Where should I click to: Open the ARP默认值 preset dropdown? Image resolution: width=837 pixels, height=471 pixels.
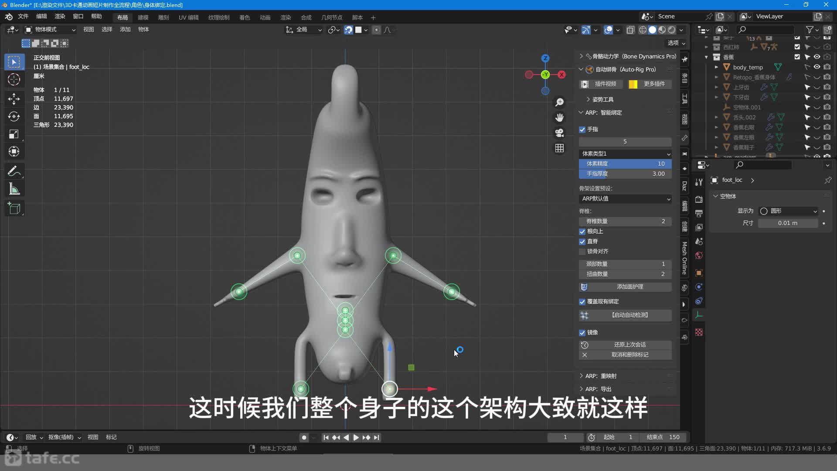(x=625, y=199)
